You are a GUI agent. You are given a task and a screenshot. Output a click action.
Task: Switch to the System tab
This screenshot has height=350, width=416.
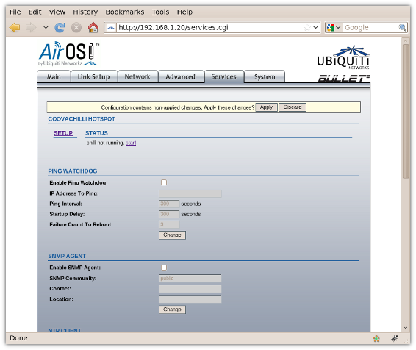click(265, 77)
